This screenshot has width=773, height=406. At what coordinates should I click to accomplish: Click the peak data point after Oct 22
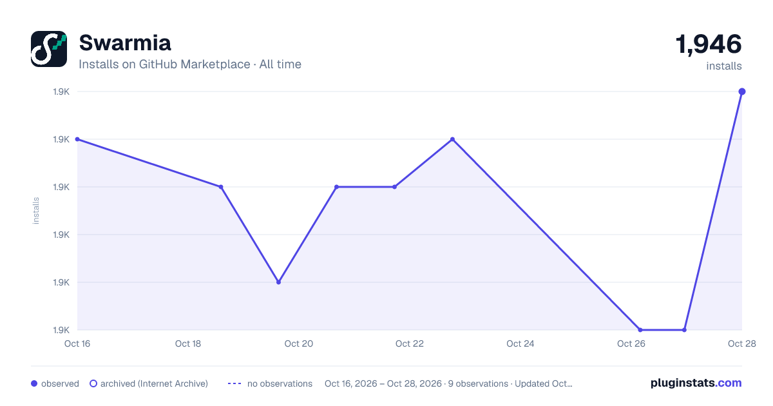(x=452, y=139)
